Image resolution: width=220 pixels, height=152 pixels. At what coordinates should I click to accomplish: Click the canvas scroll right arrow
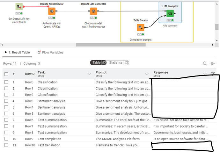pyautogui.click(x=213, y=45)
